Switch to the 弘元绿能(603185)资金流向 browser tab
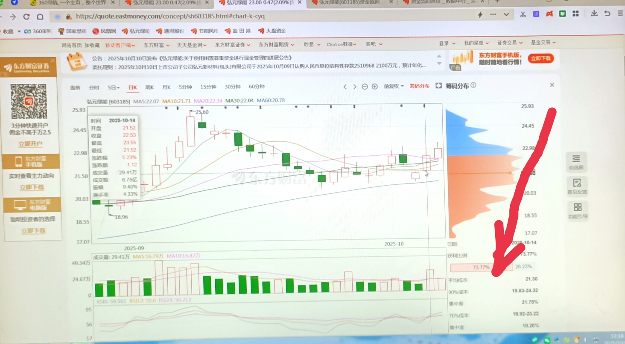This screenshot has width=625, height=344. pos(352,3)
